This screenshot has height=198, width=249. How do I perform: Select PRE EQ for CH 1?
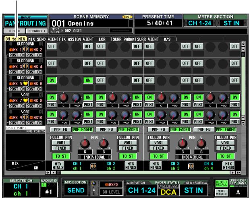[61, 130]
